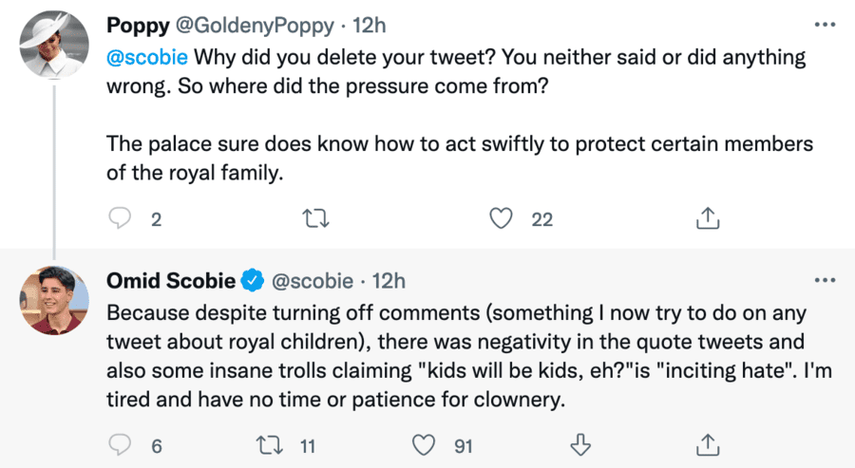Click download arrow on Scobie's tweet
Image resolution: width=855 pixels, height=468 pixels.
click(579, 443)
